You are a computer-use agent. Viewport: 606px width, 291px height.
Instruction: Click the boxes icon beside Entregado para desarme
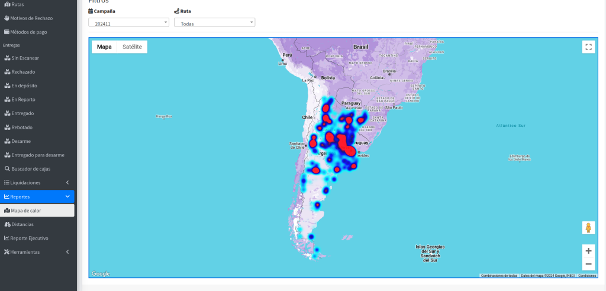(7, 155)
